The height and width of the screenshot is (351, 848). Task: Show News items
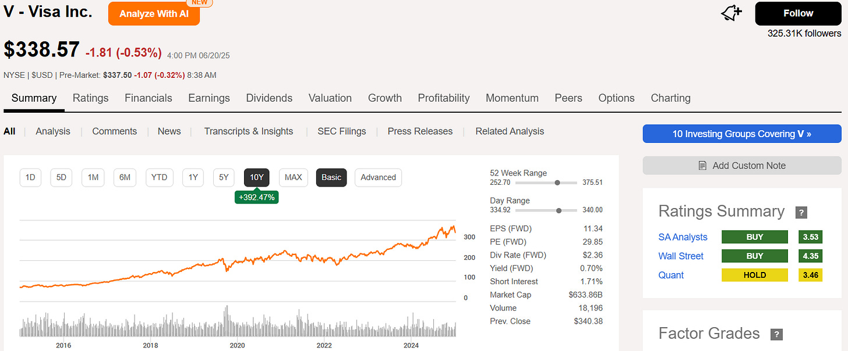pos(169,131)
